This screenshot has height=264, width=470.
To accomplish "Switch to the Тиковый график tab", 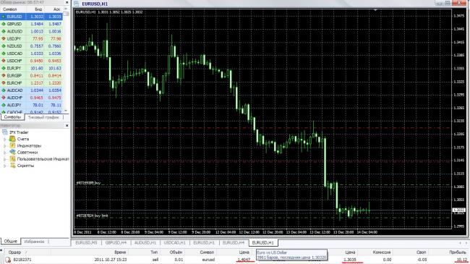I will coord(44,117).
